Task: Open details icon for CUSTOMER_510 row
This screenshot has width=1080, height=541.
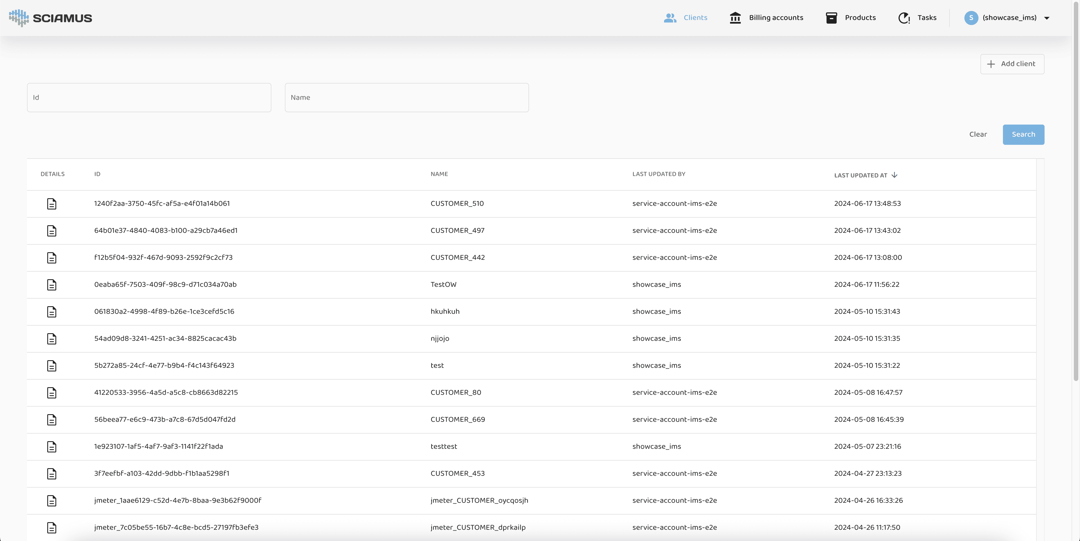Action: 51,204
